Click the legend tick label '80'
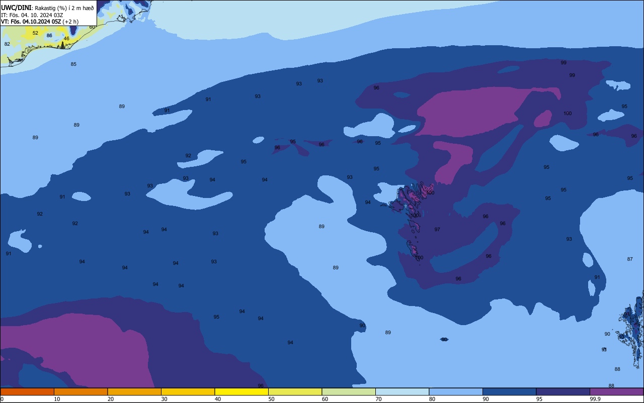644x403 pixels. click(x=432, y=399)
